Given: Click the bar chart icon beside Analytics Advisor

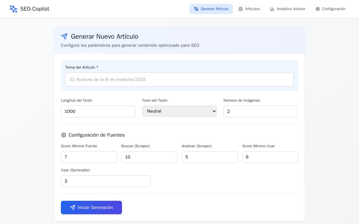Looking at the screenshot, I should point(272,9).
